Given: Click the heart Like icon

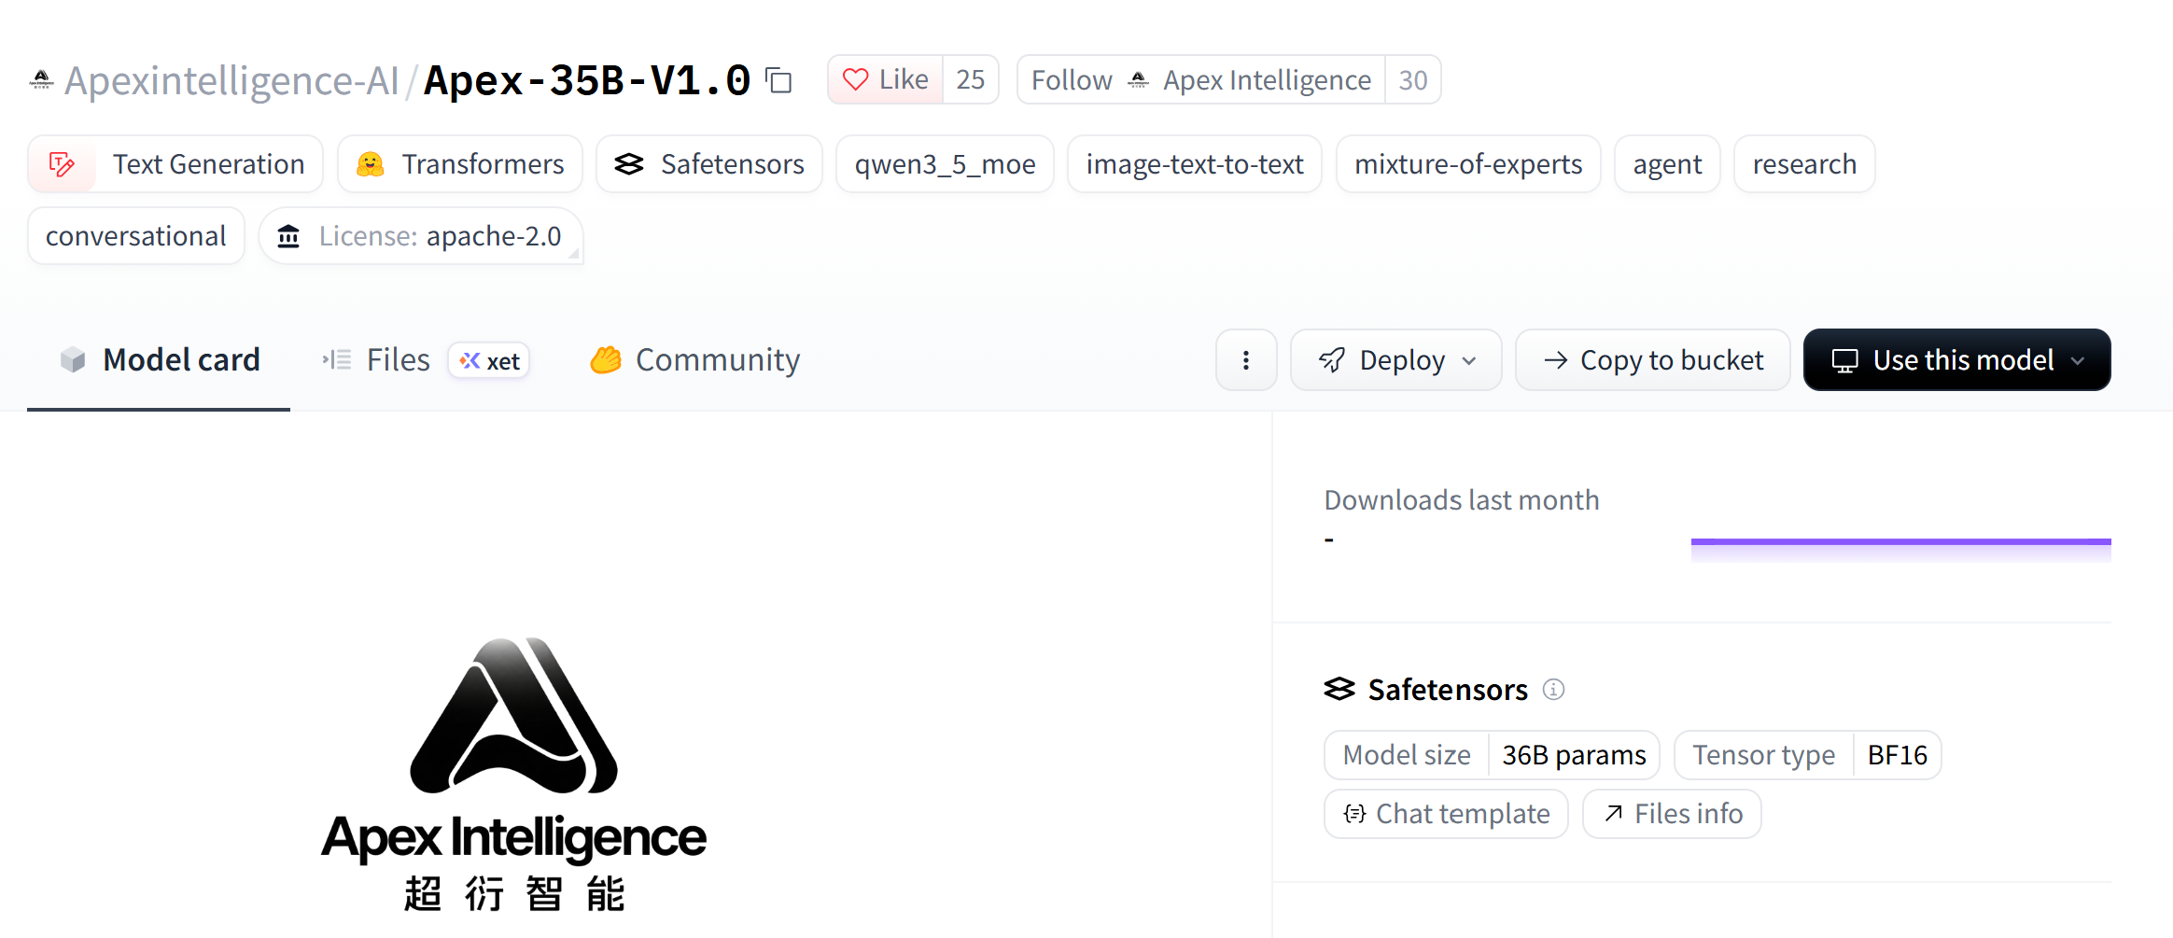Looking at the screenshot, I should click(855, 79).
